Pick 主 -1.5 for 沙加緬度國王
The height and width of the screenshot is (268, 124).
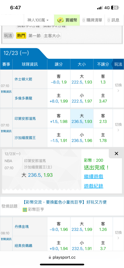(x=59, y=138)
